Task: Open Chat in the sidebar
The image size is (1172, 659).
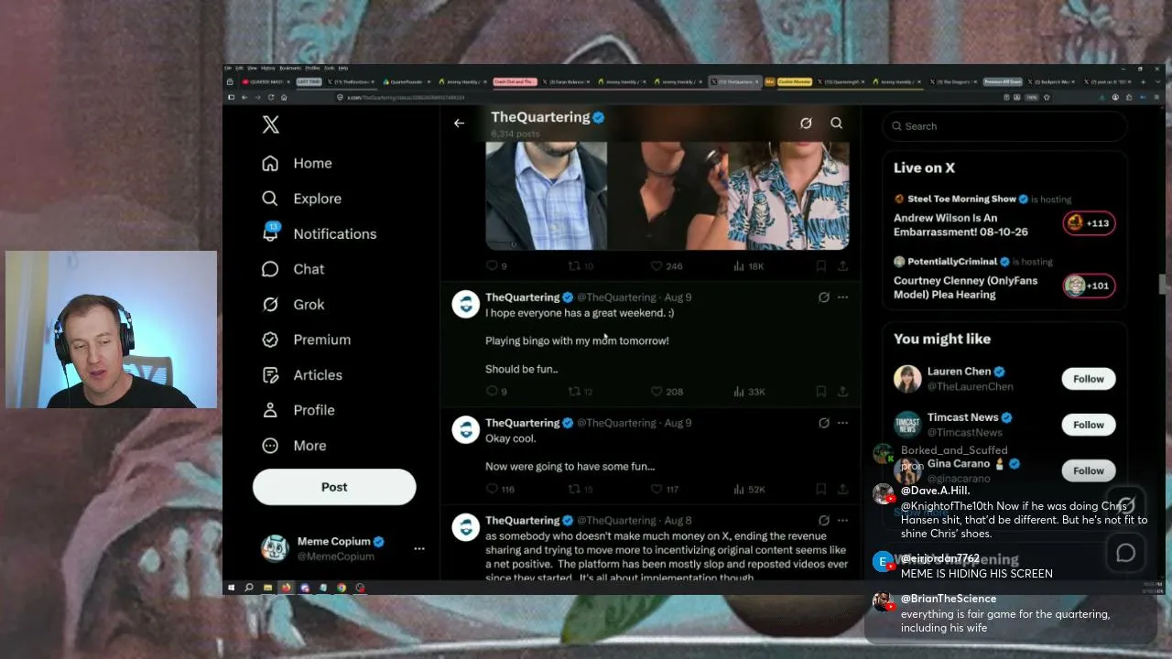Action: 293,269
